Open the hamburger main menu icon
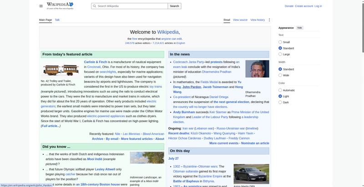 tap(41, 6)
